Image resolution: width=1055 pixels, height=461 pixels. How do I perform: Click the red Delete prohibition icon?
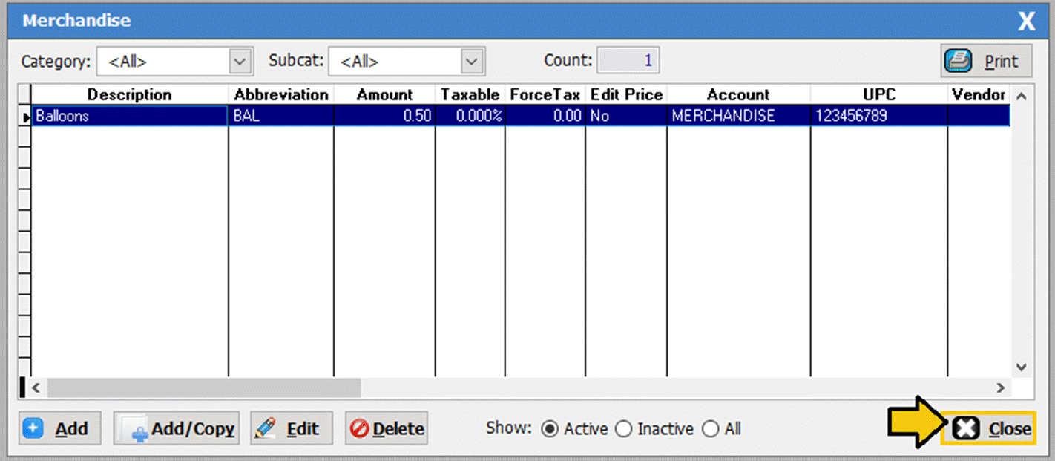point(359,429)
